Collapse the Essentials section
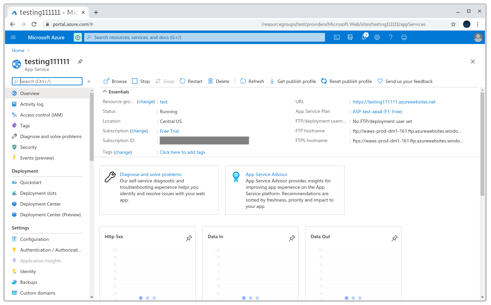The image size is (491, 305). coord(105,92)
